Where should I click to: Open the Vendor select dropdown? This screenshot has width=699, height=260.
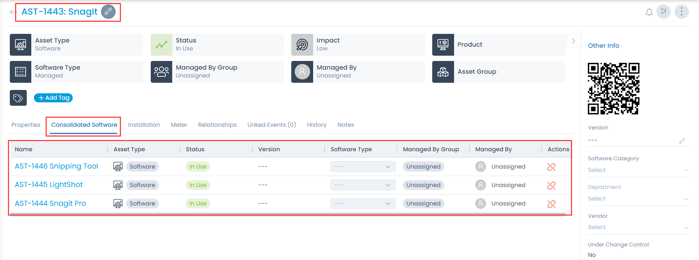[x=638, y=227]
